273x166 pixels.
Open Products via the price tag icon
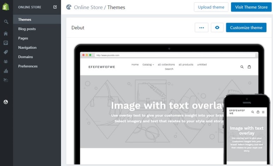6,52
